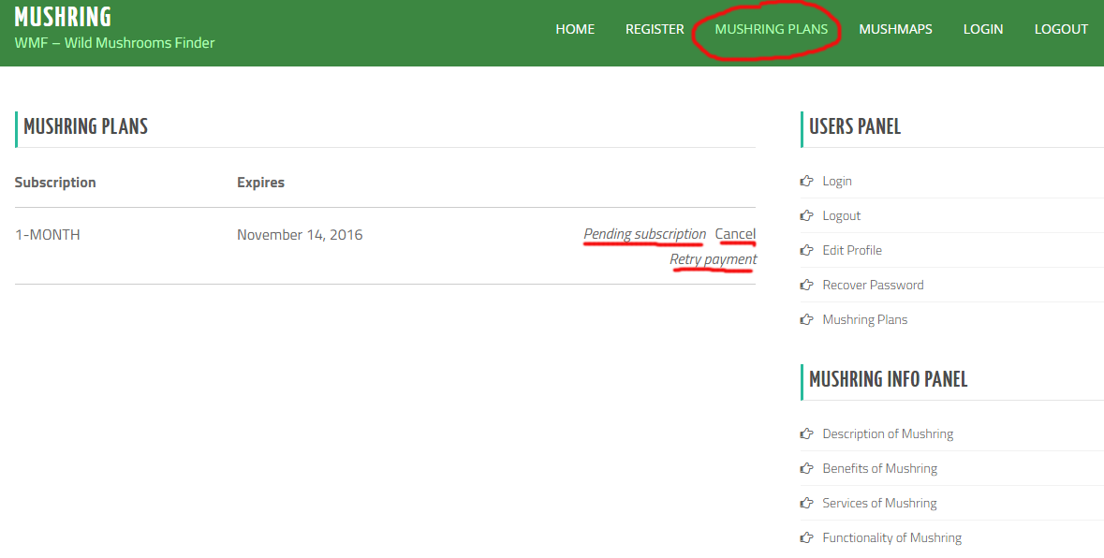Click LOGIN in the top navigation bar
The image size is (1104, 558).
pos(983,29)
